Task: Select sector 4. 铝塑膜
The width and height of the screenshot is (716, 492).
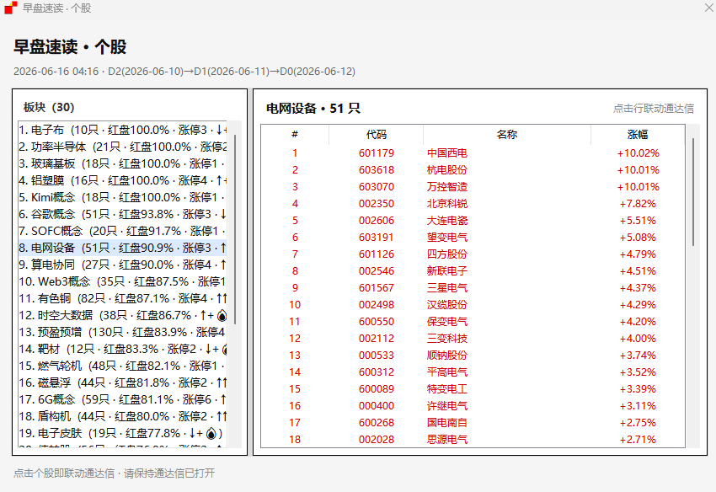Action: [x=122, y=180]
